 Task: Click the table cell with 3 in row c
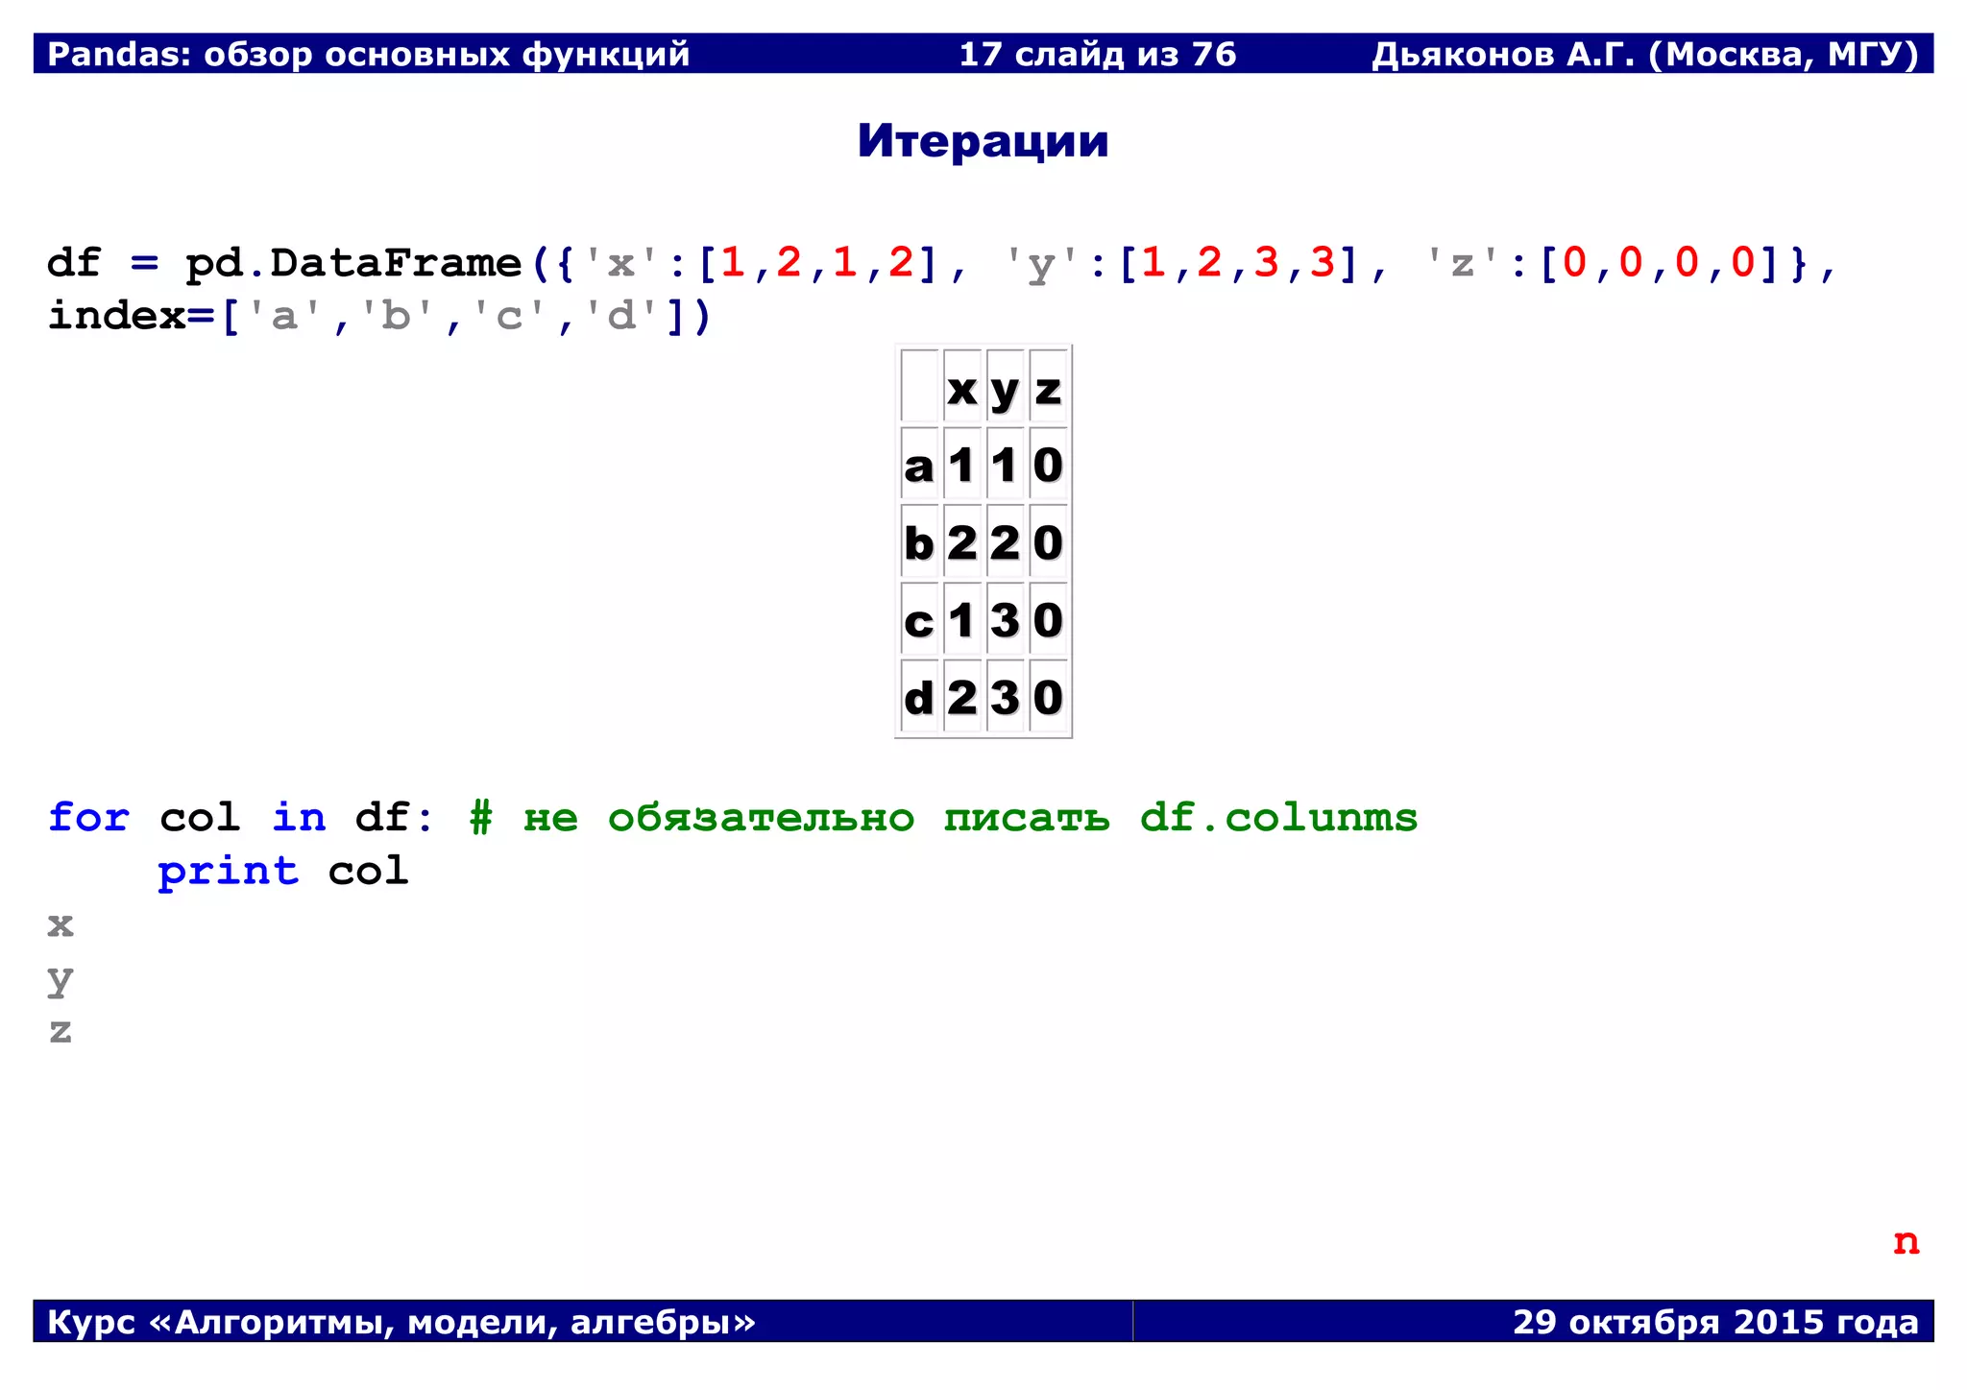[1005, 620]
